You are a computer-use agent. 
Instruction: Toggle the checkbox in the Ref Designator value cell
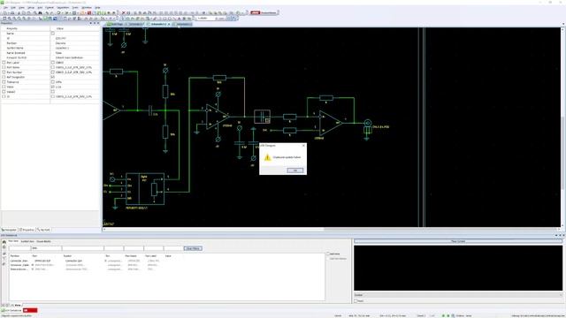coord(53,77)
